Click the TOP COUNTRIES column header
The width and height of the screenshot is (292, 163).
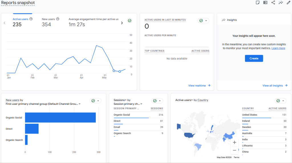coord(154,51)
